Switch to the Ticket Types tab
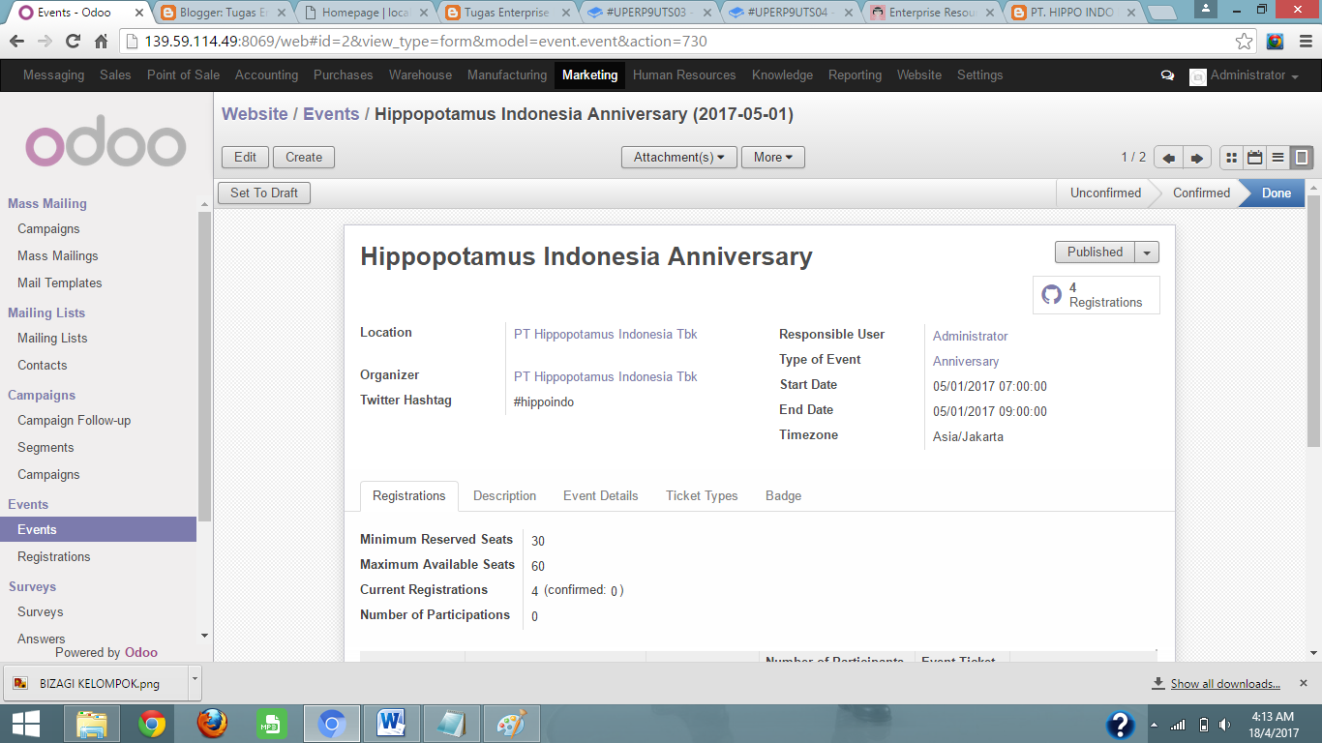Screen dimensions: 1322x743 coord(702,496)
